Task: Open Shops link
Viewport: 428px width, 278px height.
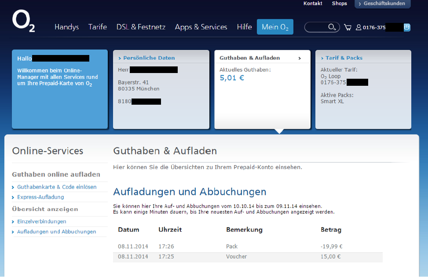Action: click(x=339, y=4)
